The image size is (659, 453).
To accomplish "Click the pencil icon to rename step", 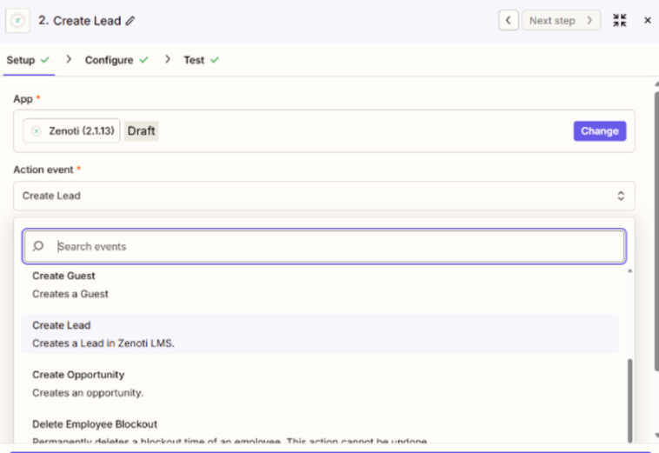I will click(x=130, y=21).
